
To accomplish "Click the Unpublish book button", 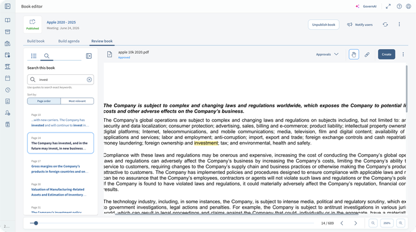I will click(324, 25).
